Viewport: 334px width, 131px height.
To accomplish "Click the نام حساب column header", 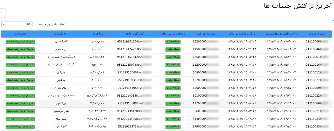I will tap(61, 34).
